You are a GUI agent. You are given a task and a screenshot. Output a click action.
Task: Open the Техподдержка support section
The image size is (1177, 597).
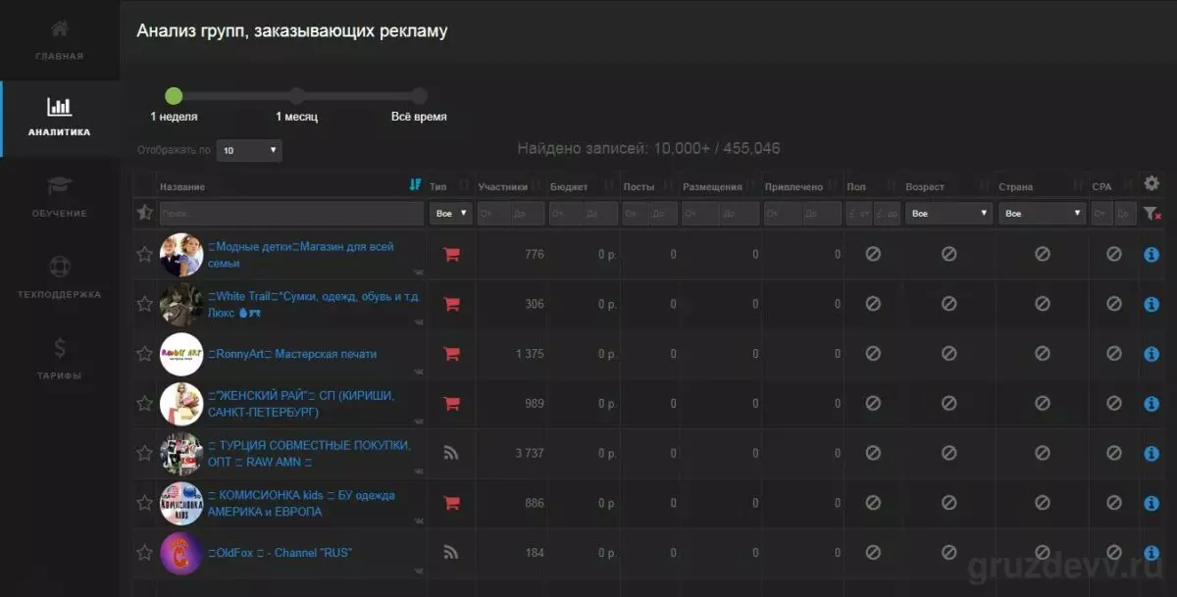click(x=60, y=277)
